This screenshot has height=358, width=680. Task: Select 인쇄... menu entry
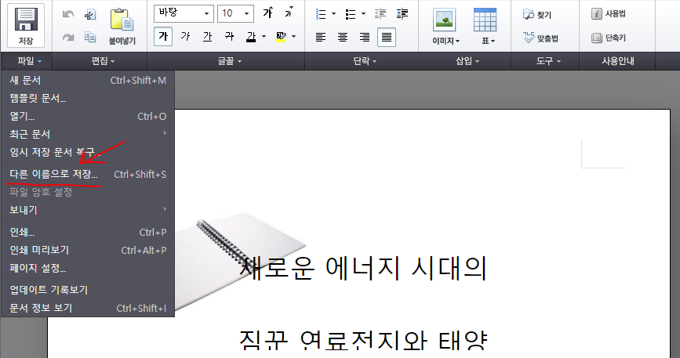pos(88,232)
